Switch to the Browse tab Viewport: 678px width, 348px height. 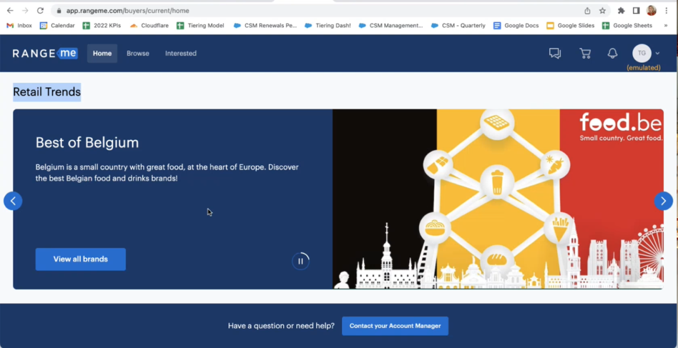[x=138, y=54]
